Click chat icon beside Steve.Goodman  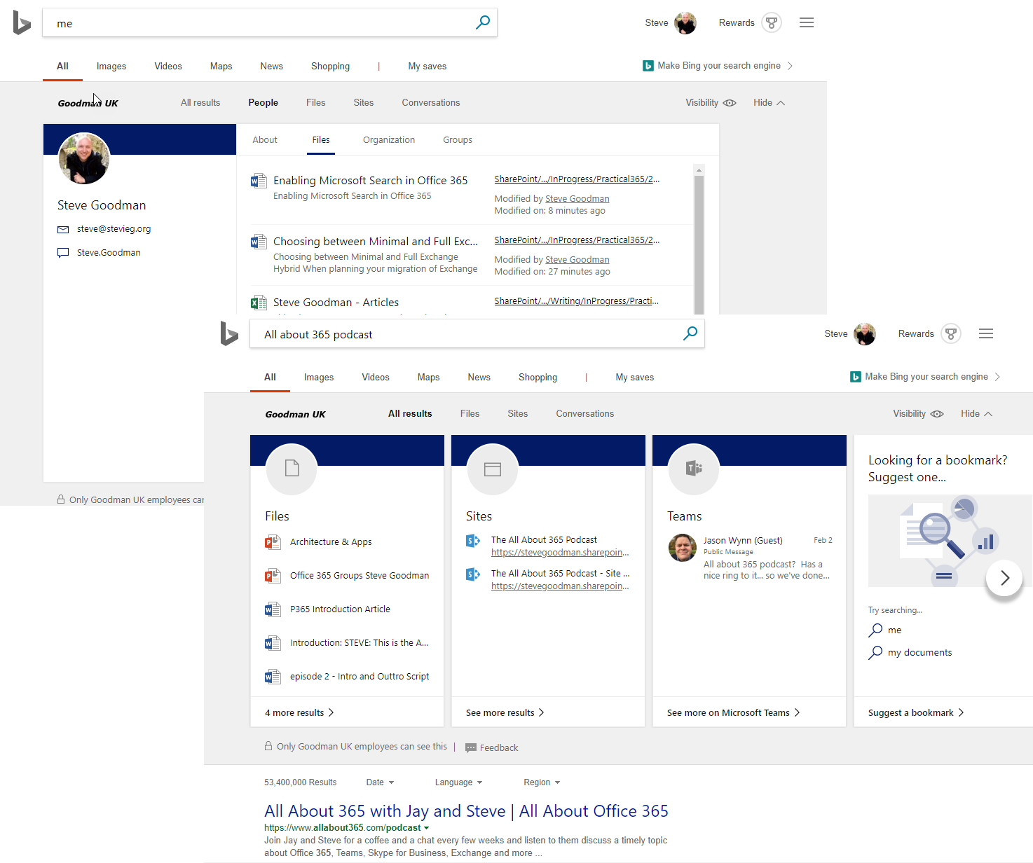click(x=63, y=253)
